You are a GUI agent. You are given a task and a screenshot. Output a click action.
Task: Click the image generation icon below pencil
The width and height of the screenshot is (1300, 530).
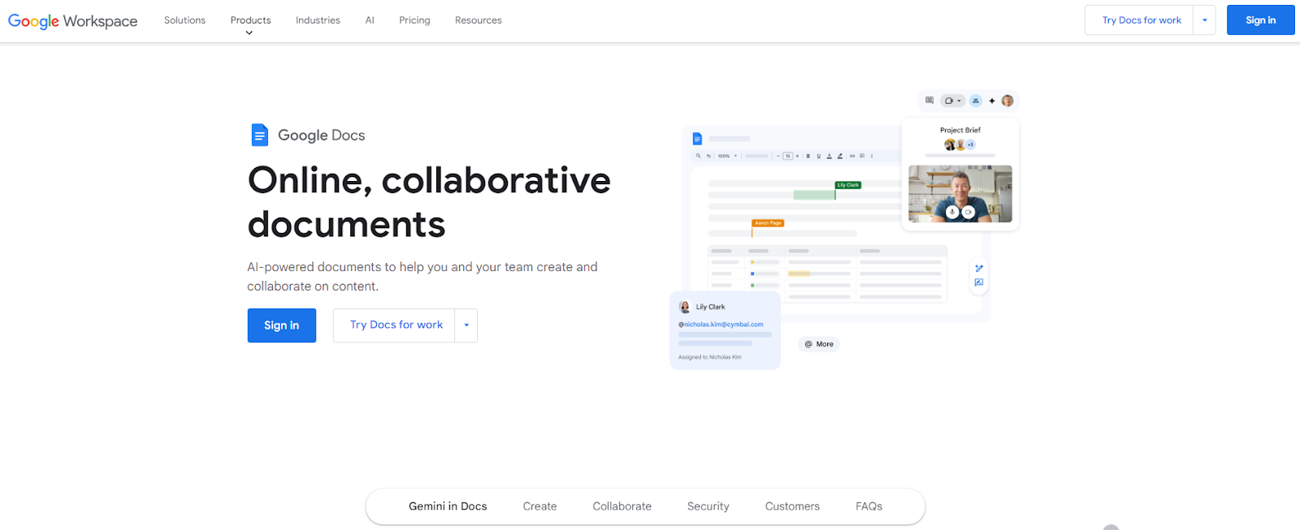[x=979, y=282]
